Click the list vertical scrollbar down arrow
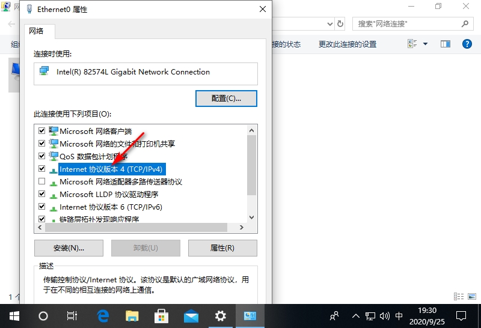 tap(251, 217)
